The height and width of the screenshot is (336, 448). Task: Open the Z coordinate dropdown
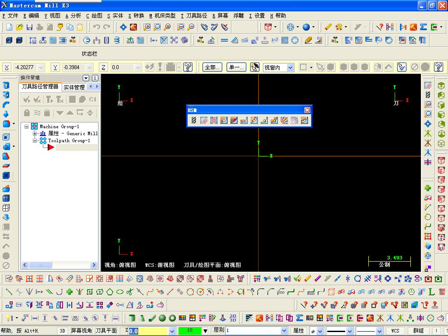[138, 67]
